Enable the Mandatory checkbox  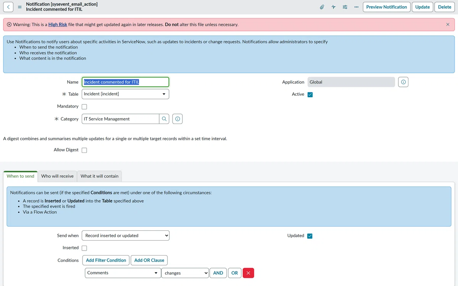pos(84,106)
